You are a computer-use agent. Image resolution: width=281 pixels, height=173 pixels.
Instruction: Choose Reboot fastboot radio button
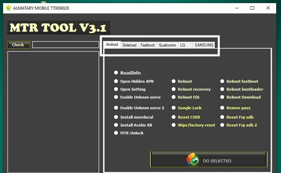[x=222, y=81]
